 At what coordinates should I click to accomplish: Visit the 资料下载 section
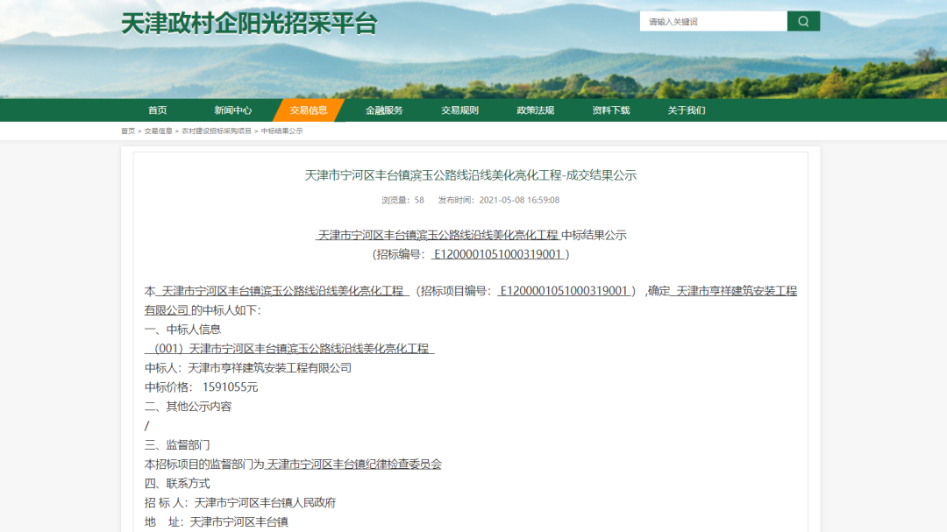606,110
